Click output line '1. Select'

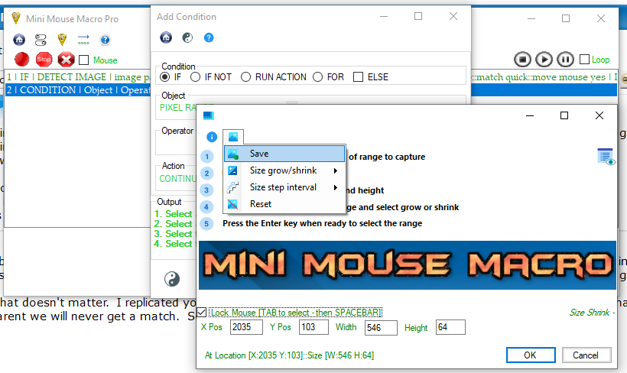click(173, 214)
